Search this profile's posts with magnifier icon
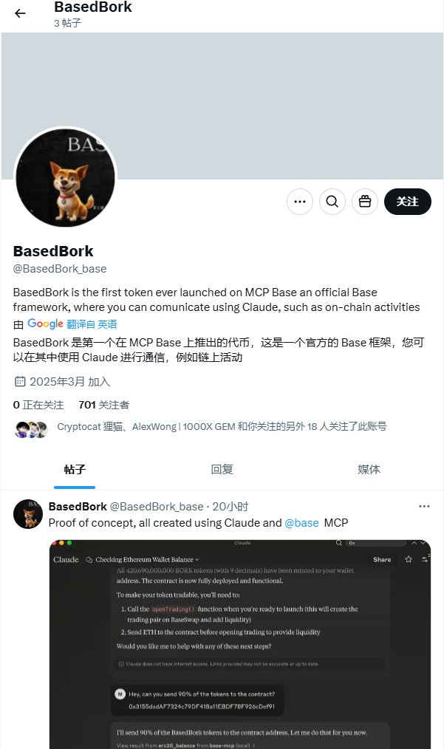This screenshot has height=749, width=444. 332,202
